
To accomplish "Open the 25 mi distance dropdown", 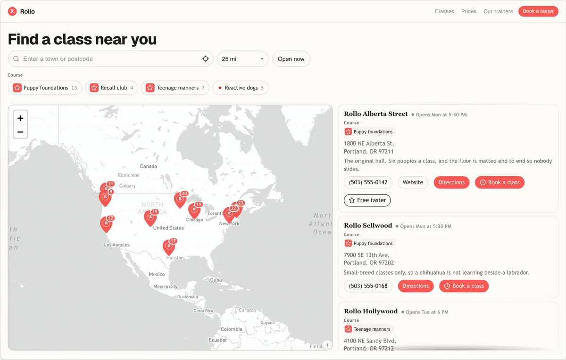I will point(242,59).
